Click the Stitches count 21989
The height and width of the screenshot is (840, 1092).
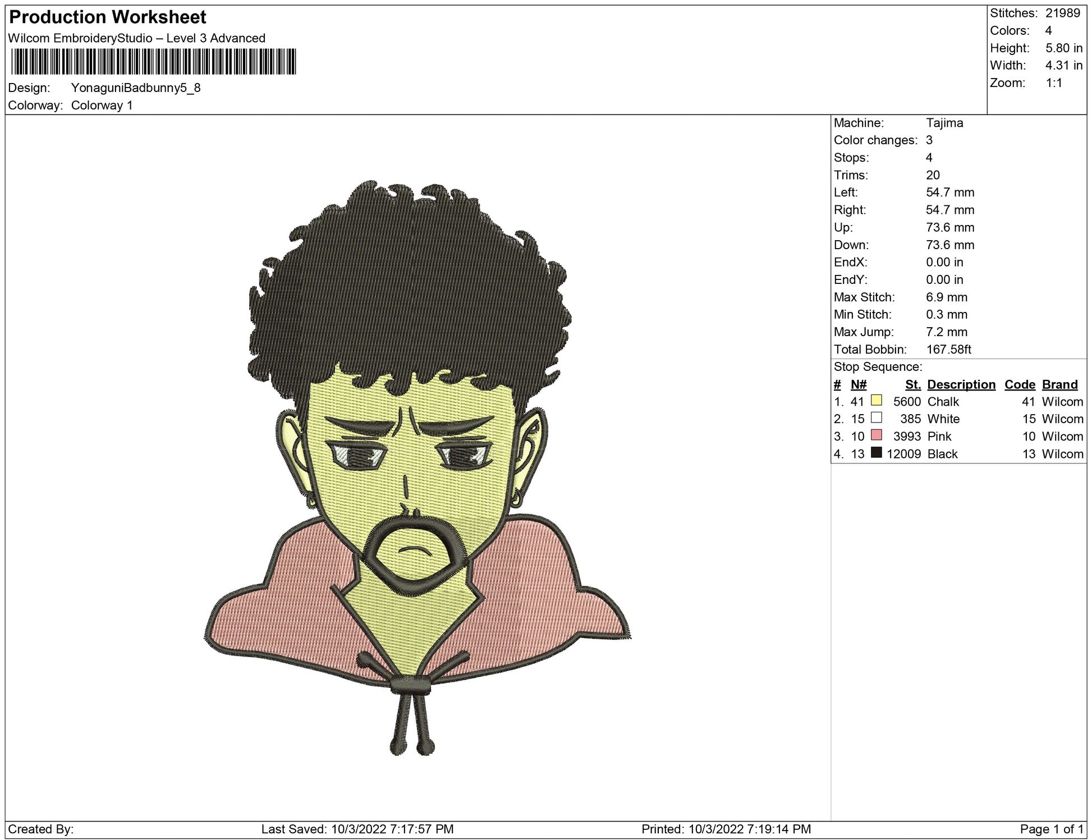1062,13
